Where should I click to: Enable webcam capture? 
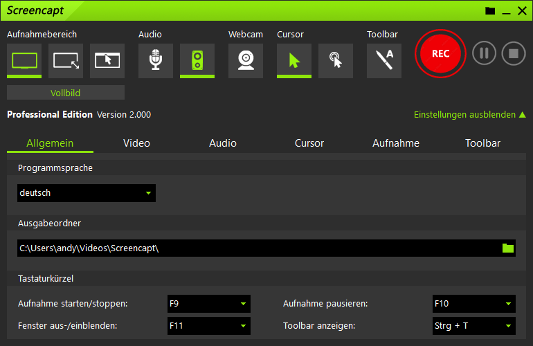[246, 60]
